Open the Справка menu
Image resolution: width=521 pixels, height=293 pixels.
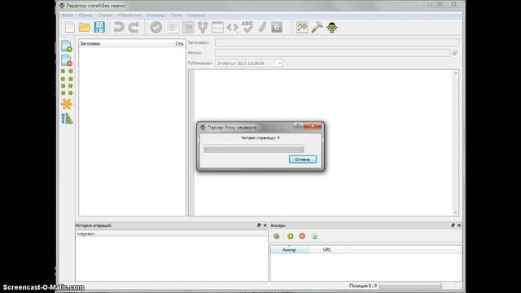196,15
